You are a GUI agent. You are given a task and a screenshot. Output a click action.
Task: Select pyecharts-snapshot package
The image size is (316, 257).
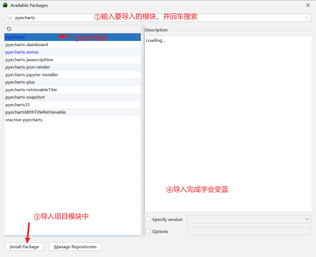click(x=73, y=97)
